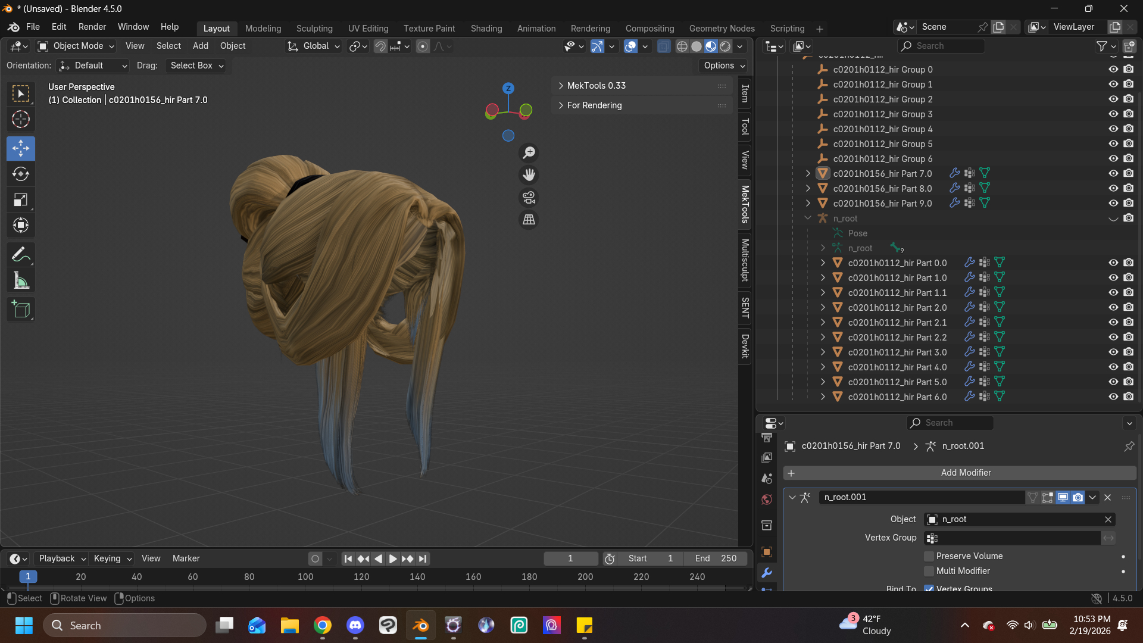
Task: Enable Multi Modifier checkbox
Action: tap(929, 571)
